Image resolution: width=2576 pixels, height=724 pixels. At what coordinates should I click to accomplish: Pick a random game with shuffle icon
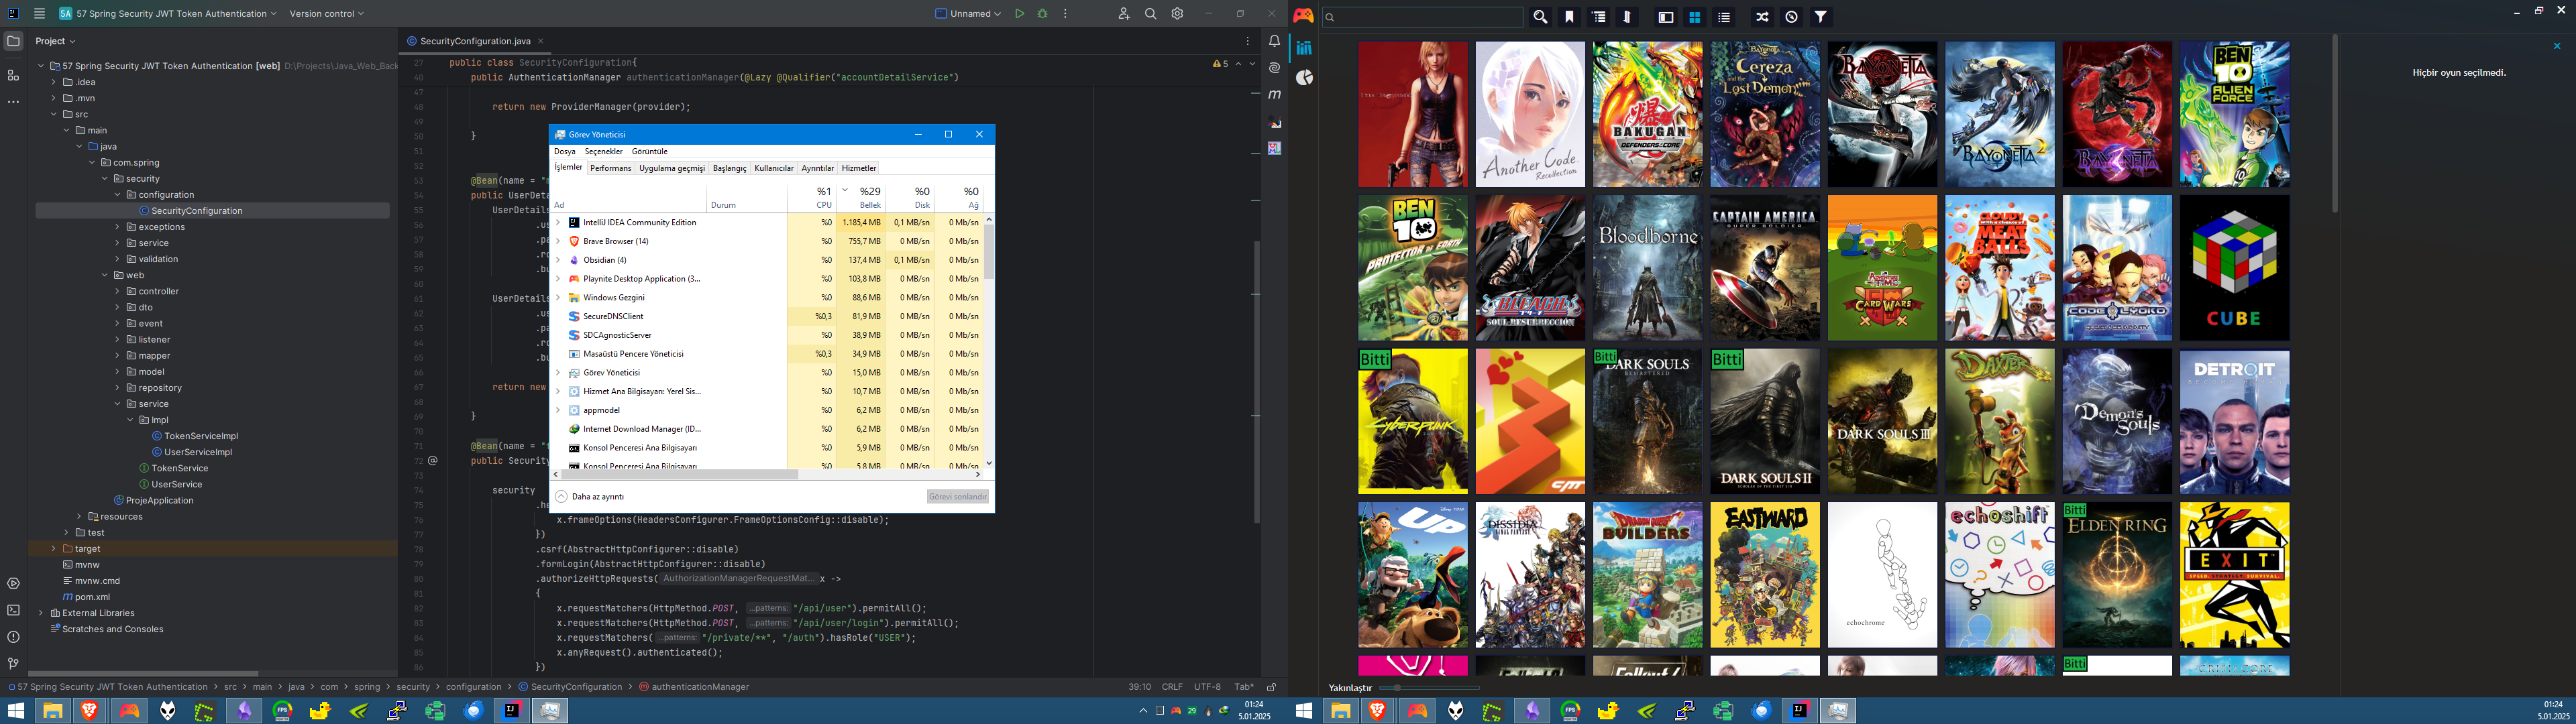(x=1762, y=17)
